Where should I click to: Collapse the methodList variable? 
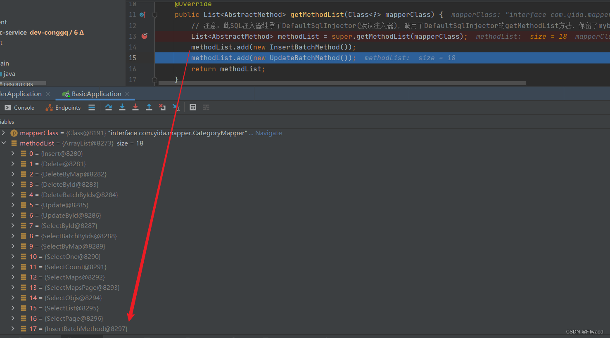(x=4, y=143)
